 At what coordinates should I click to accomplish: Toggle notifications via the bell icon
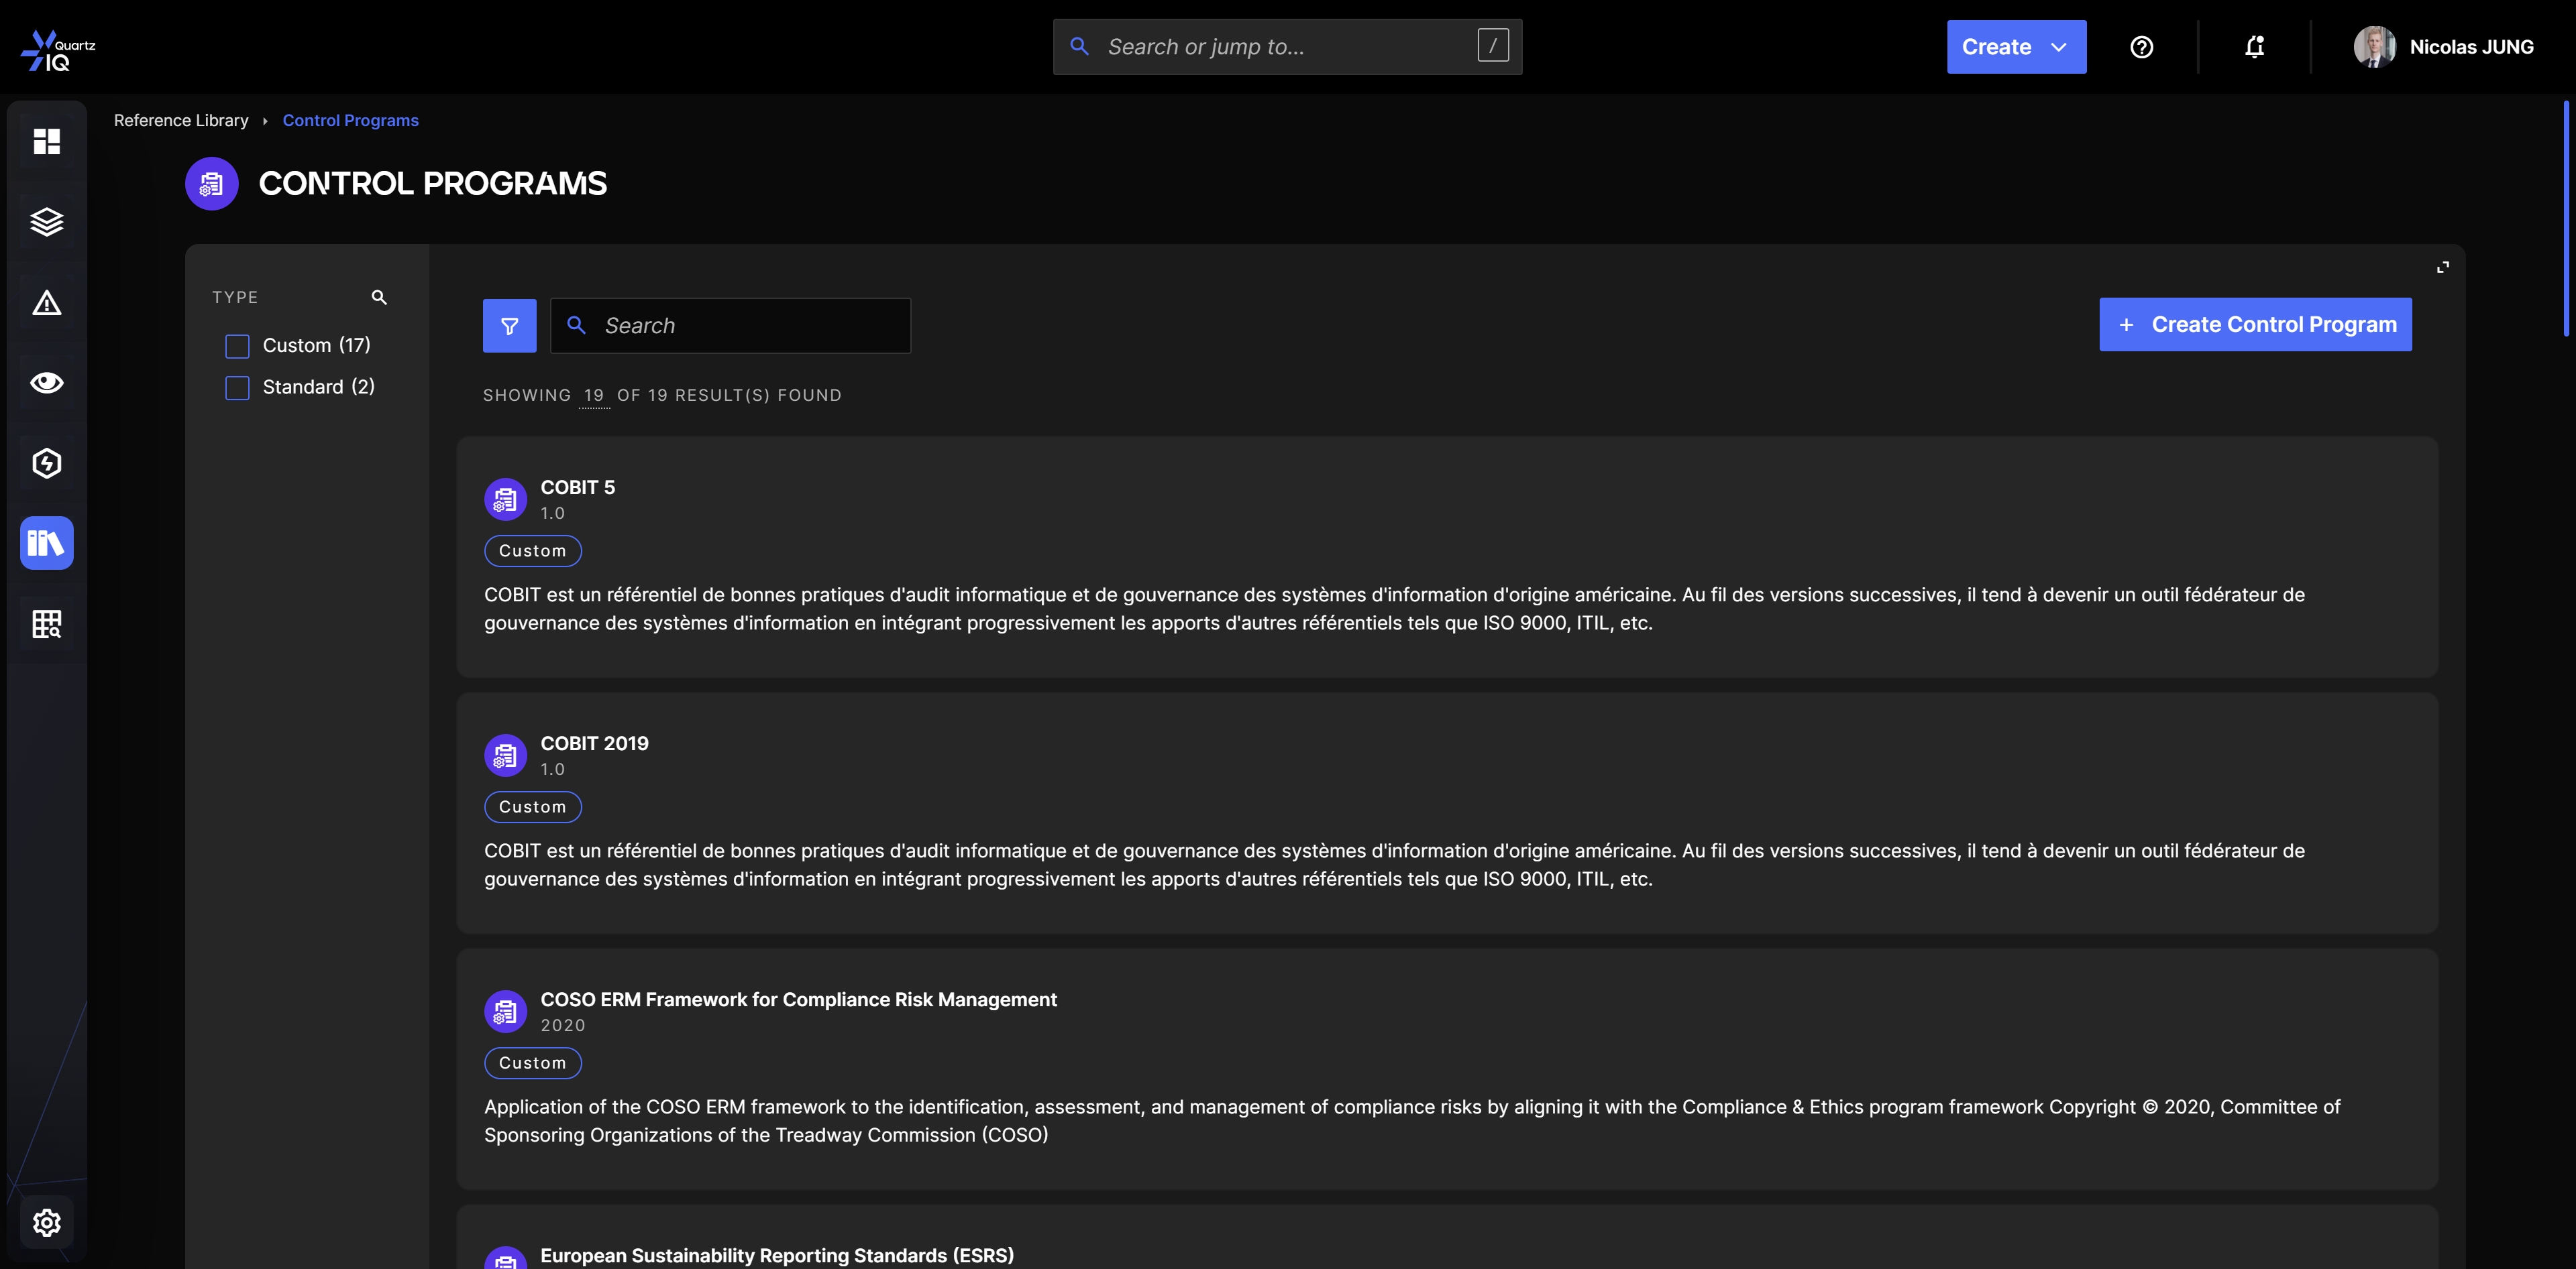[2254, 46]
